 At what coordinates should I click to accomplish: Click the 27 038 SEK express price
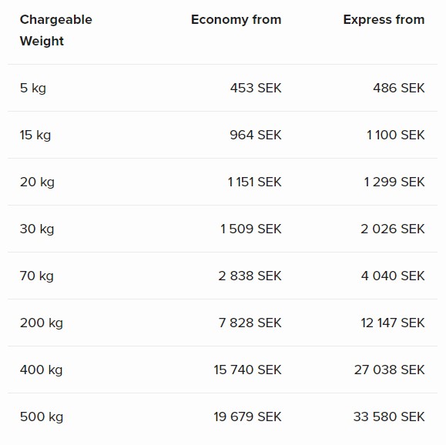pyautogui.click(x=390, y=370)
